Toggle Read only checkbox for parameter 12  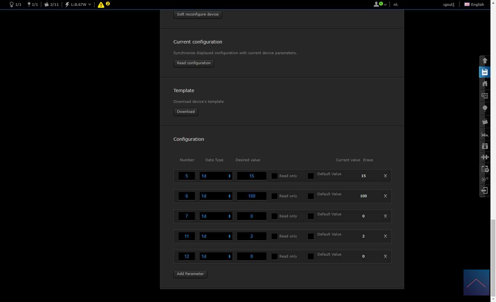[274, 256]
